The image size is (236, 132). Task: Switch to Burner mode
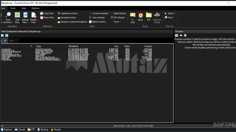point(56,129)
